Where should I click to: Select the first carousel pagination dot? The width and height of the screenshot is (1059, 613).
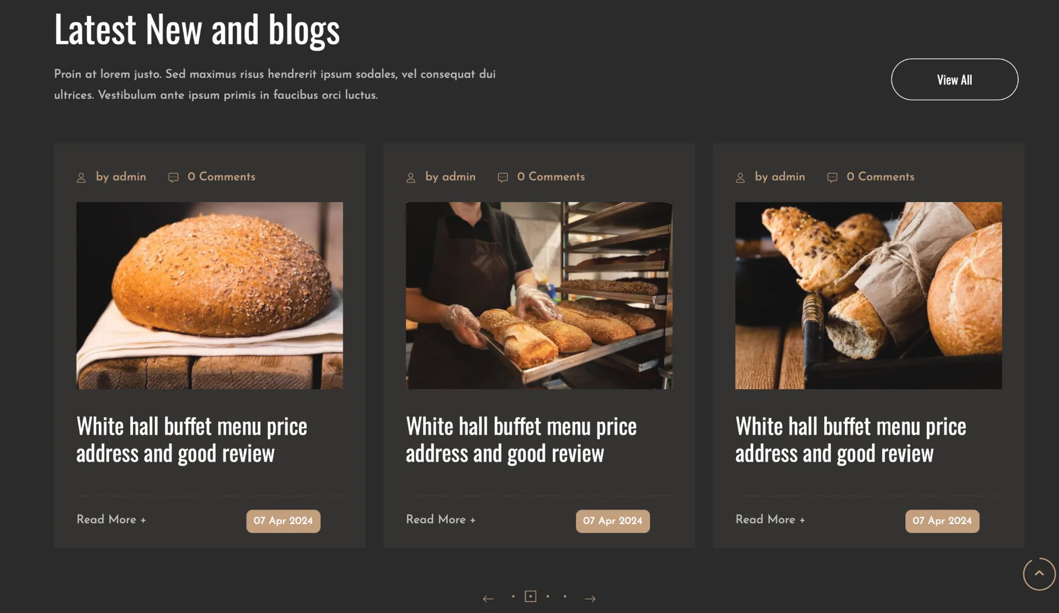pyautogui.click(x=513, y=596)
